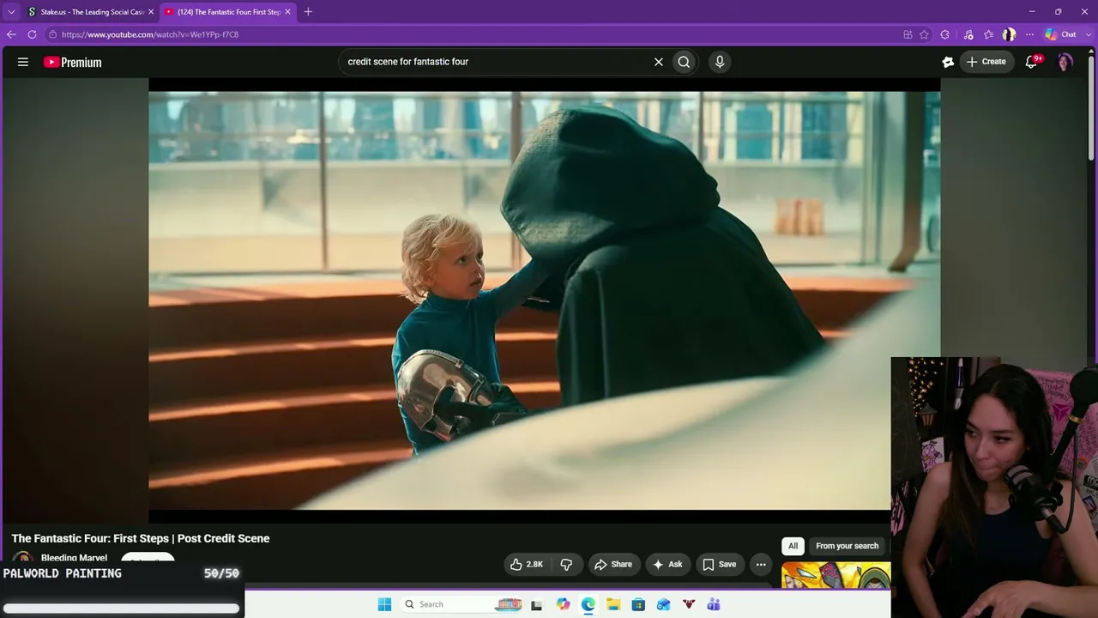This screenshot has height=618, width=1098.
Task: Open the favorites list icon
Action: 988,34
